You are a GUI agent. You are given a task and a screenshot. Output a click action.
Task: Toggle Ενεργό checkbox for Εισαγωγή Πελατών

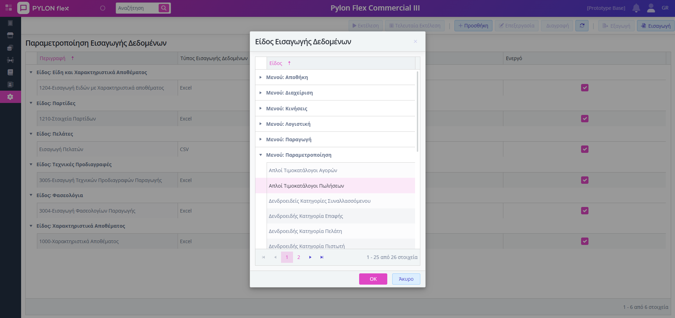(x=585, y=149)
